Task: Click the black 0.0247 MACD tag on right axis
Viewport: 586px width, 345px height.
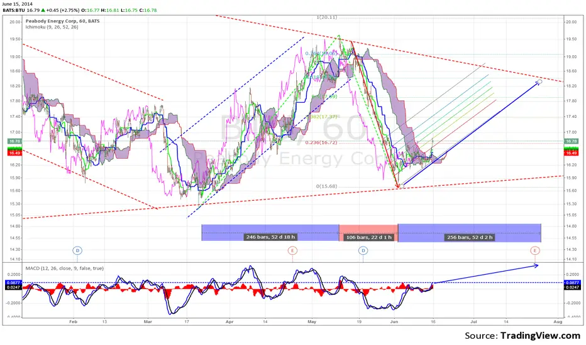Action: coord(572,287)
